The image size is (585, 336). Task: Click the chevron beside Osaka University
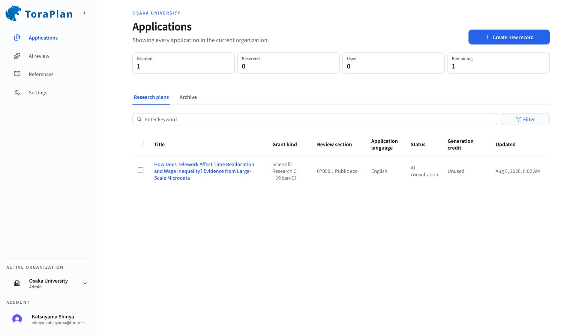pos(85,283)
